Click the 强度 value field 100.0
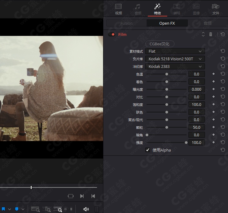This screenshot has width=228, height=213. (x=197, y=142)
